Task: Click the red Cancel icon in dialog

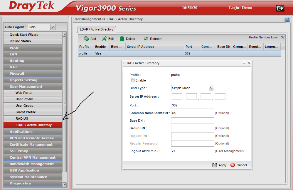Action: click(233, 165)
